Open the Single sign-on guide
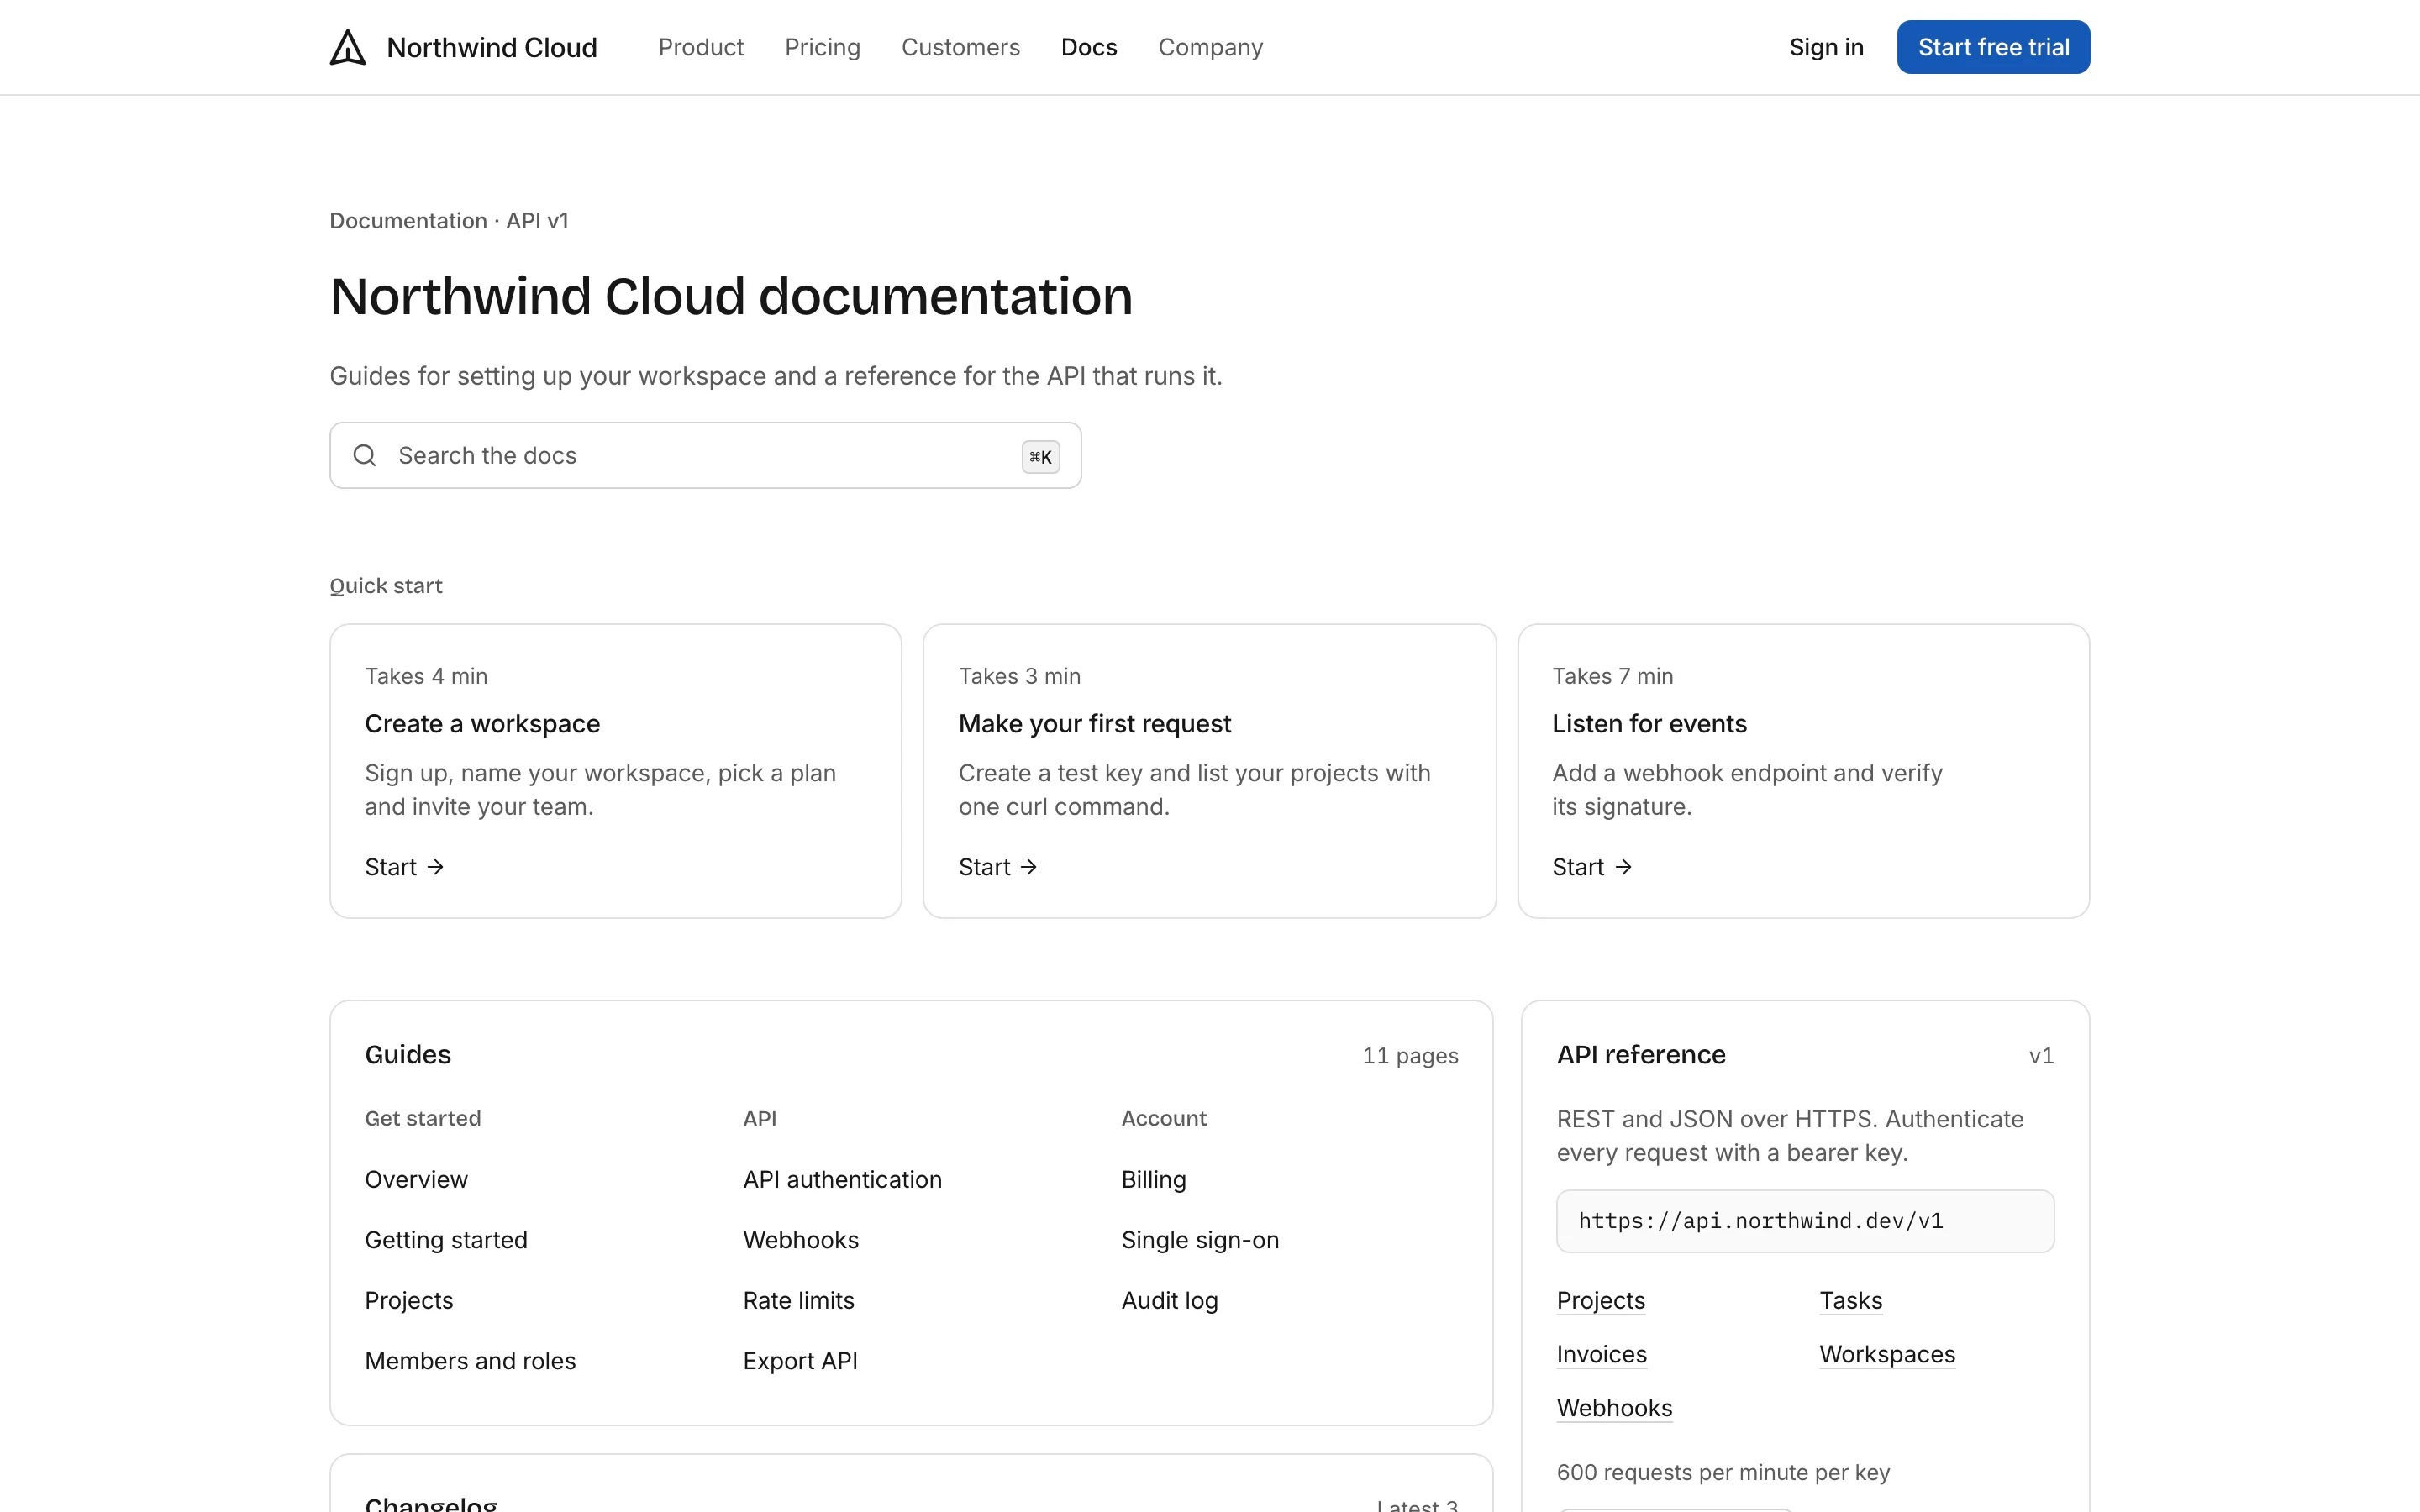The width and height of the screenshot is (2420, 1512). click(1200, 1240)
